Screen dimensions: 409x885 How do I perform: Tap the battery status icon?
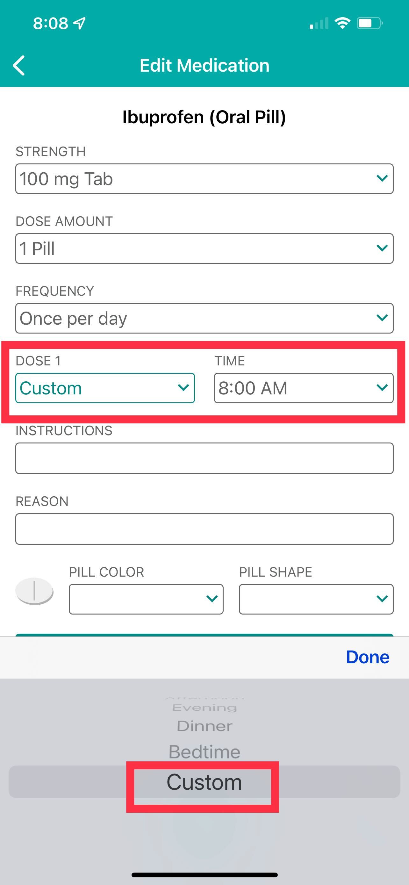(370, 23)
